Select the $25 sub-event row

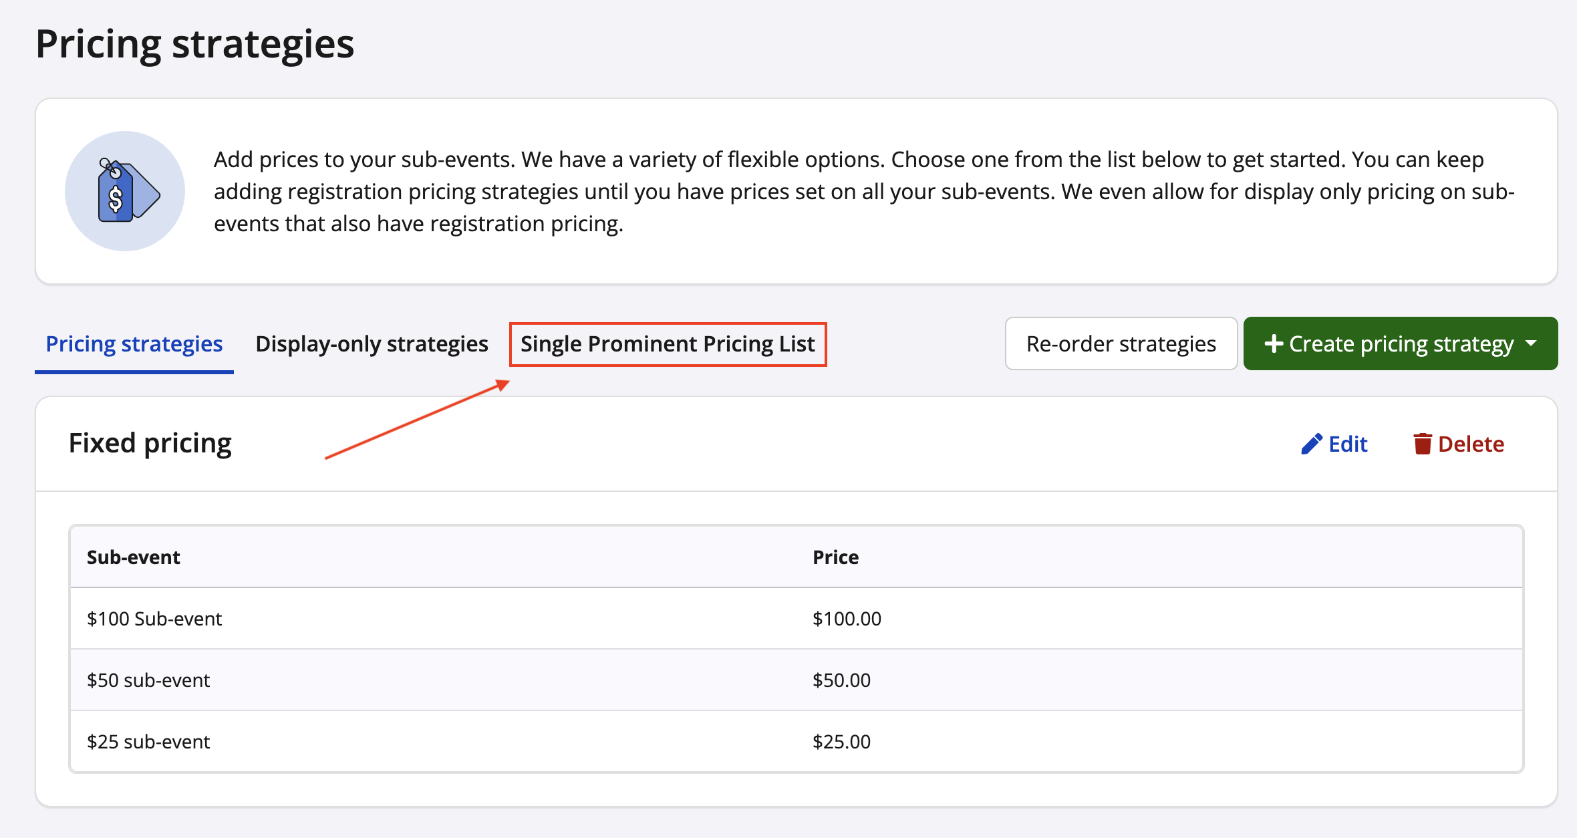tap(148, 741)
